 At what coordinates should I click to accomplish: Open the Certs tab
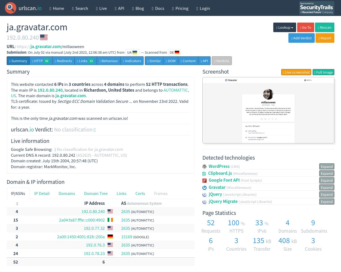140,194
